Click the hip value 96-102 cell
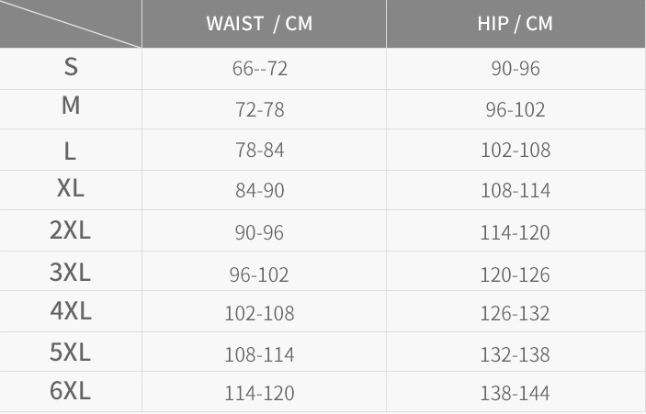Image resolution: width=646 pixels, height=414 pixels. [516, 109]
